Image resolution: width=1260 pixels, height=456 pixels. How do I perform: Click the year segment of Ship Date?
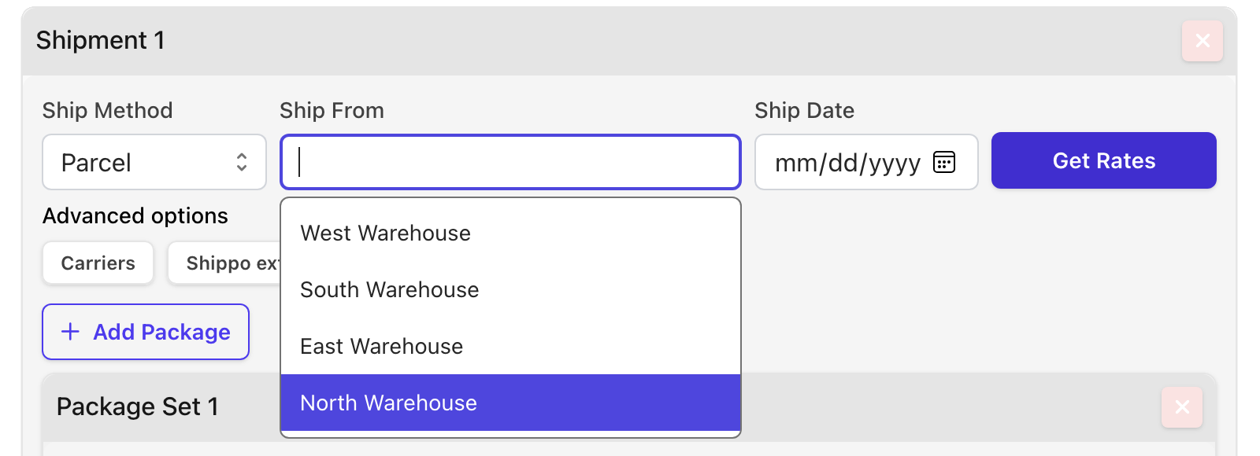[x=895, y=163]
